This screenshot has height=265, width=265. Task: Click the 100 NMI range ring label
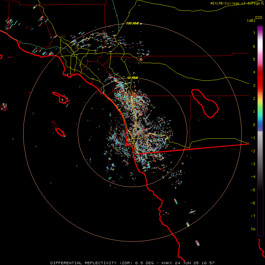[132, 23]
